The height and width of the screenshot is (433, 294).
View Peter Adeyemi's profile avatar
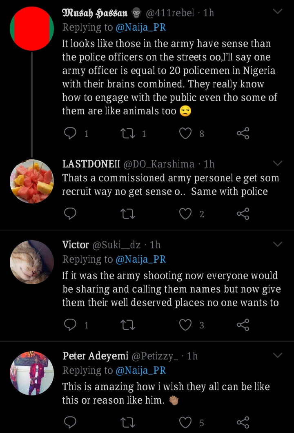[32, 373]
